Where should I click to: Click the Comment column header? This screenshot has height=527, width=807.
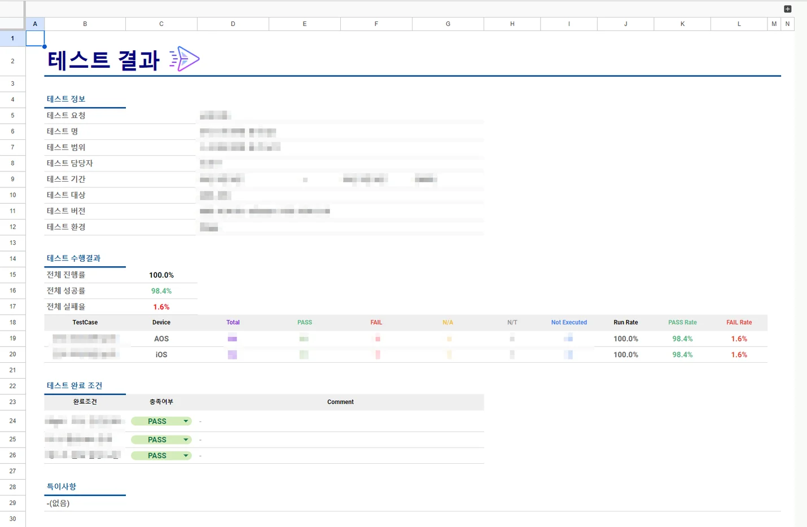tap(340, 402)
